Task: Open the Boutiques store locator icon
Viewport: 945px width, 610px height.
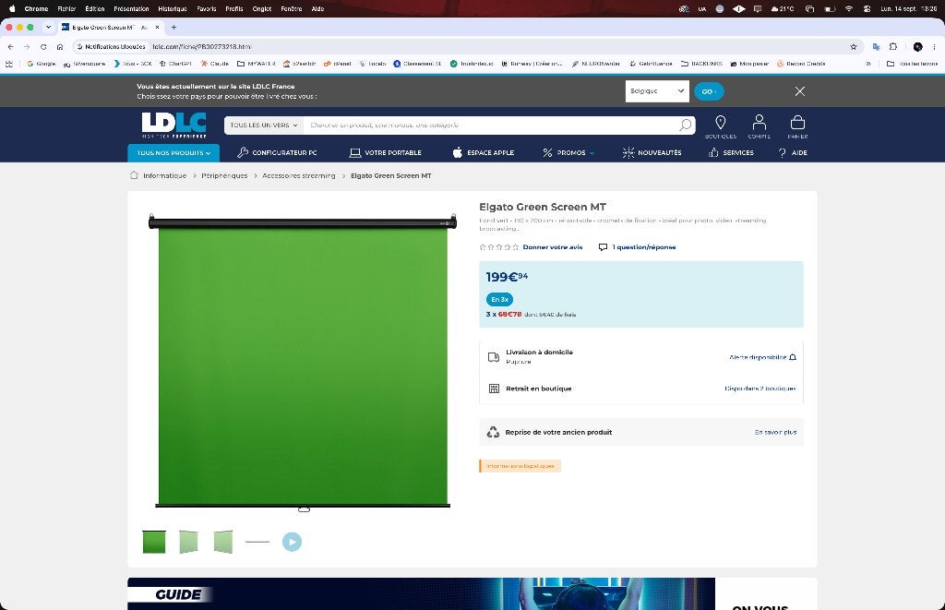Action: coord(720,126)
